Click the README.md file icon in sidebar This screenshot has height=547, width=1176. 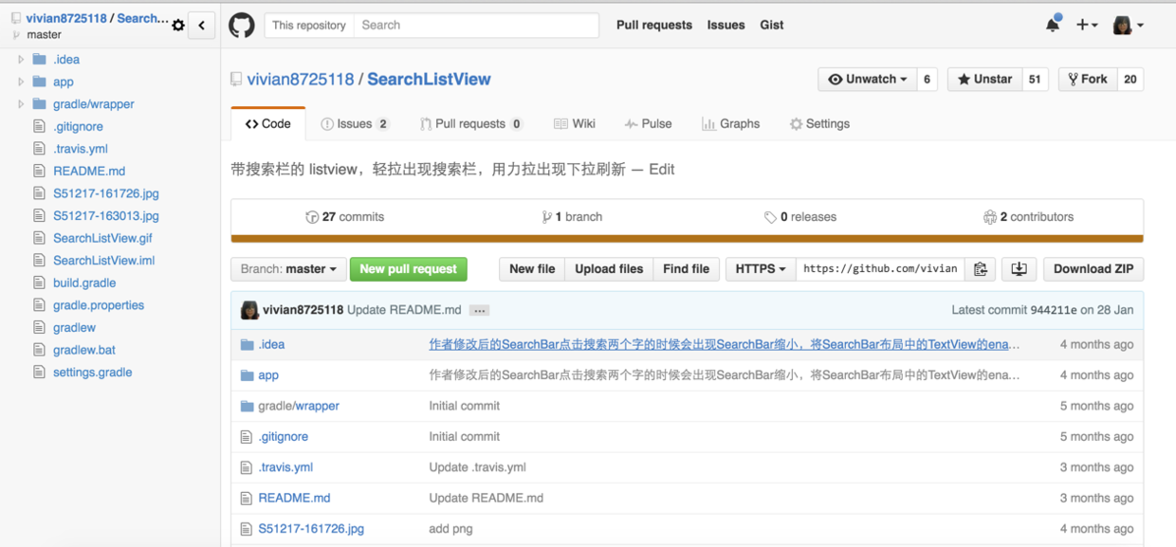click(39, 171)
